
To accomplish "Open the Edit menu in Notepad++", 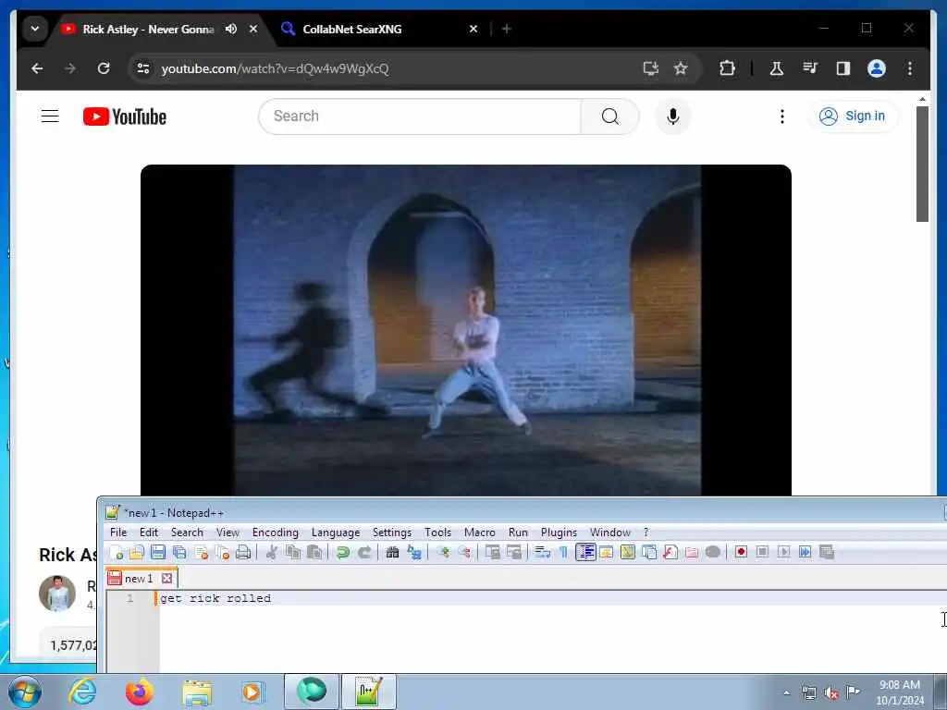I will point(149,532).
